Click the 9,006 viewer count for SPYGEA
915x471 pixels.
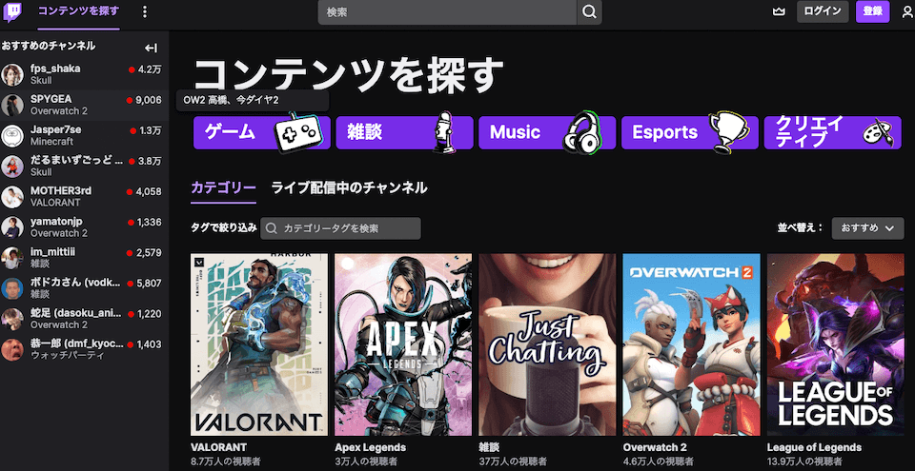click(149, 100)
